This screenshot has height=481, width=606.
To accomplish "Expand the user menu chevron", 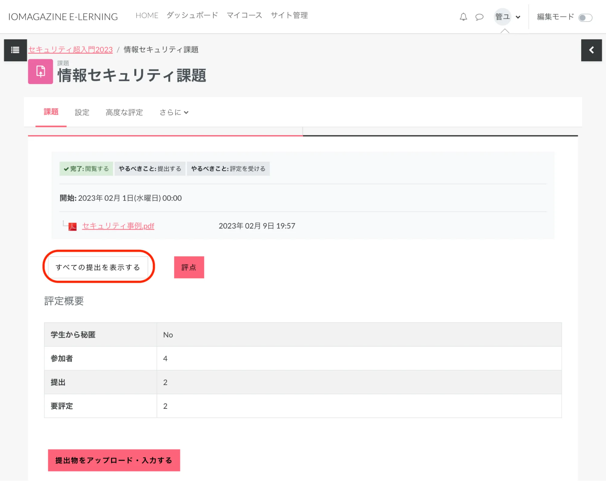I will pyautogui.click(x=518, y=17).
